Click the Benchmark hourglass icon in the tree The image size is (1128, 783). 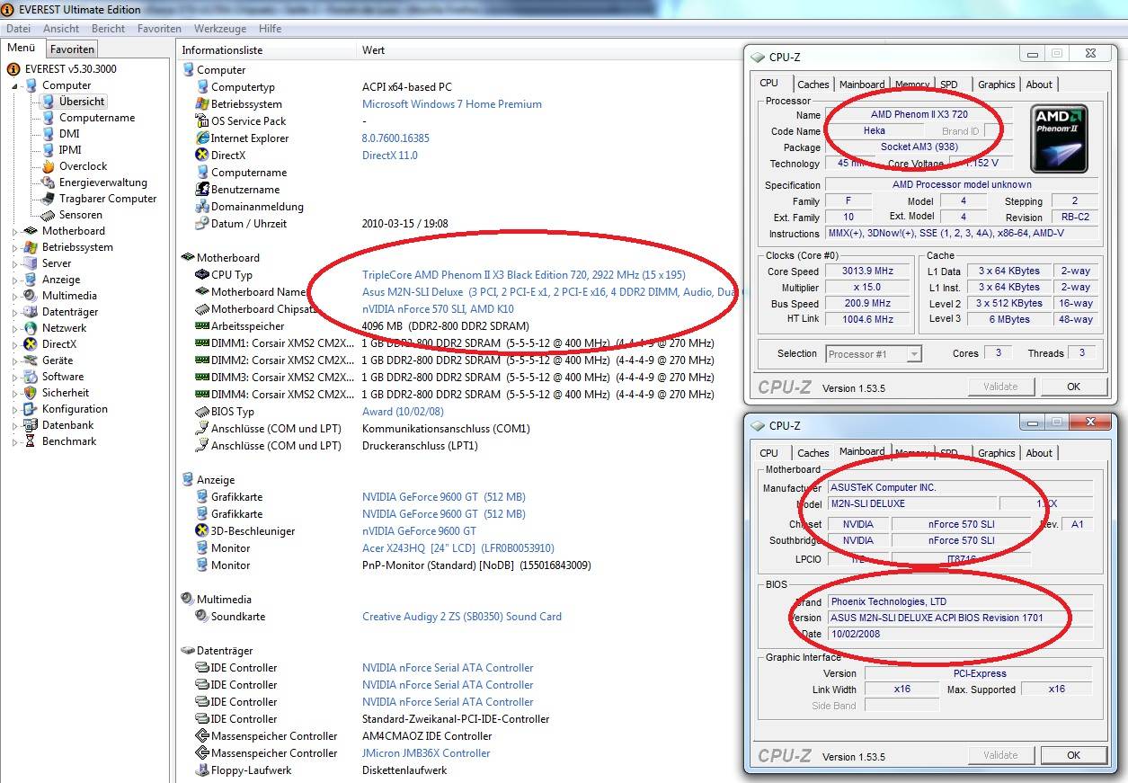point(31,441)
